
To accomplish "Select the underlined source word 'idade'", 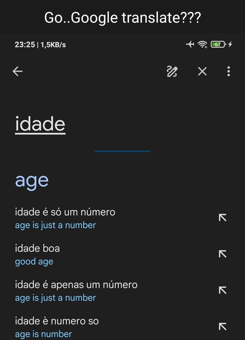I will tap(40, 123).
